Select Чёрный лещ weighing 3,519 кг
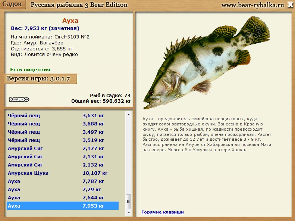The width and height of the screenshot is (295, 221). [63, 140]
